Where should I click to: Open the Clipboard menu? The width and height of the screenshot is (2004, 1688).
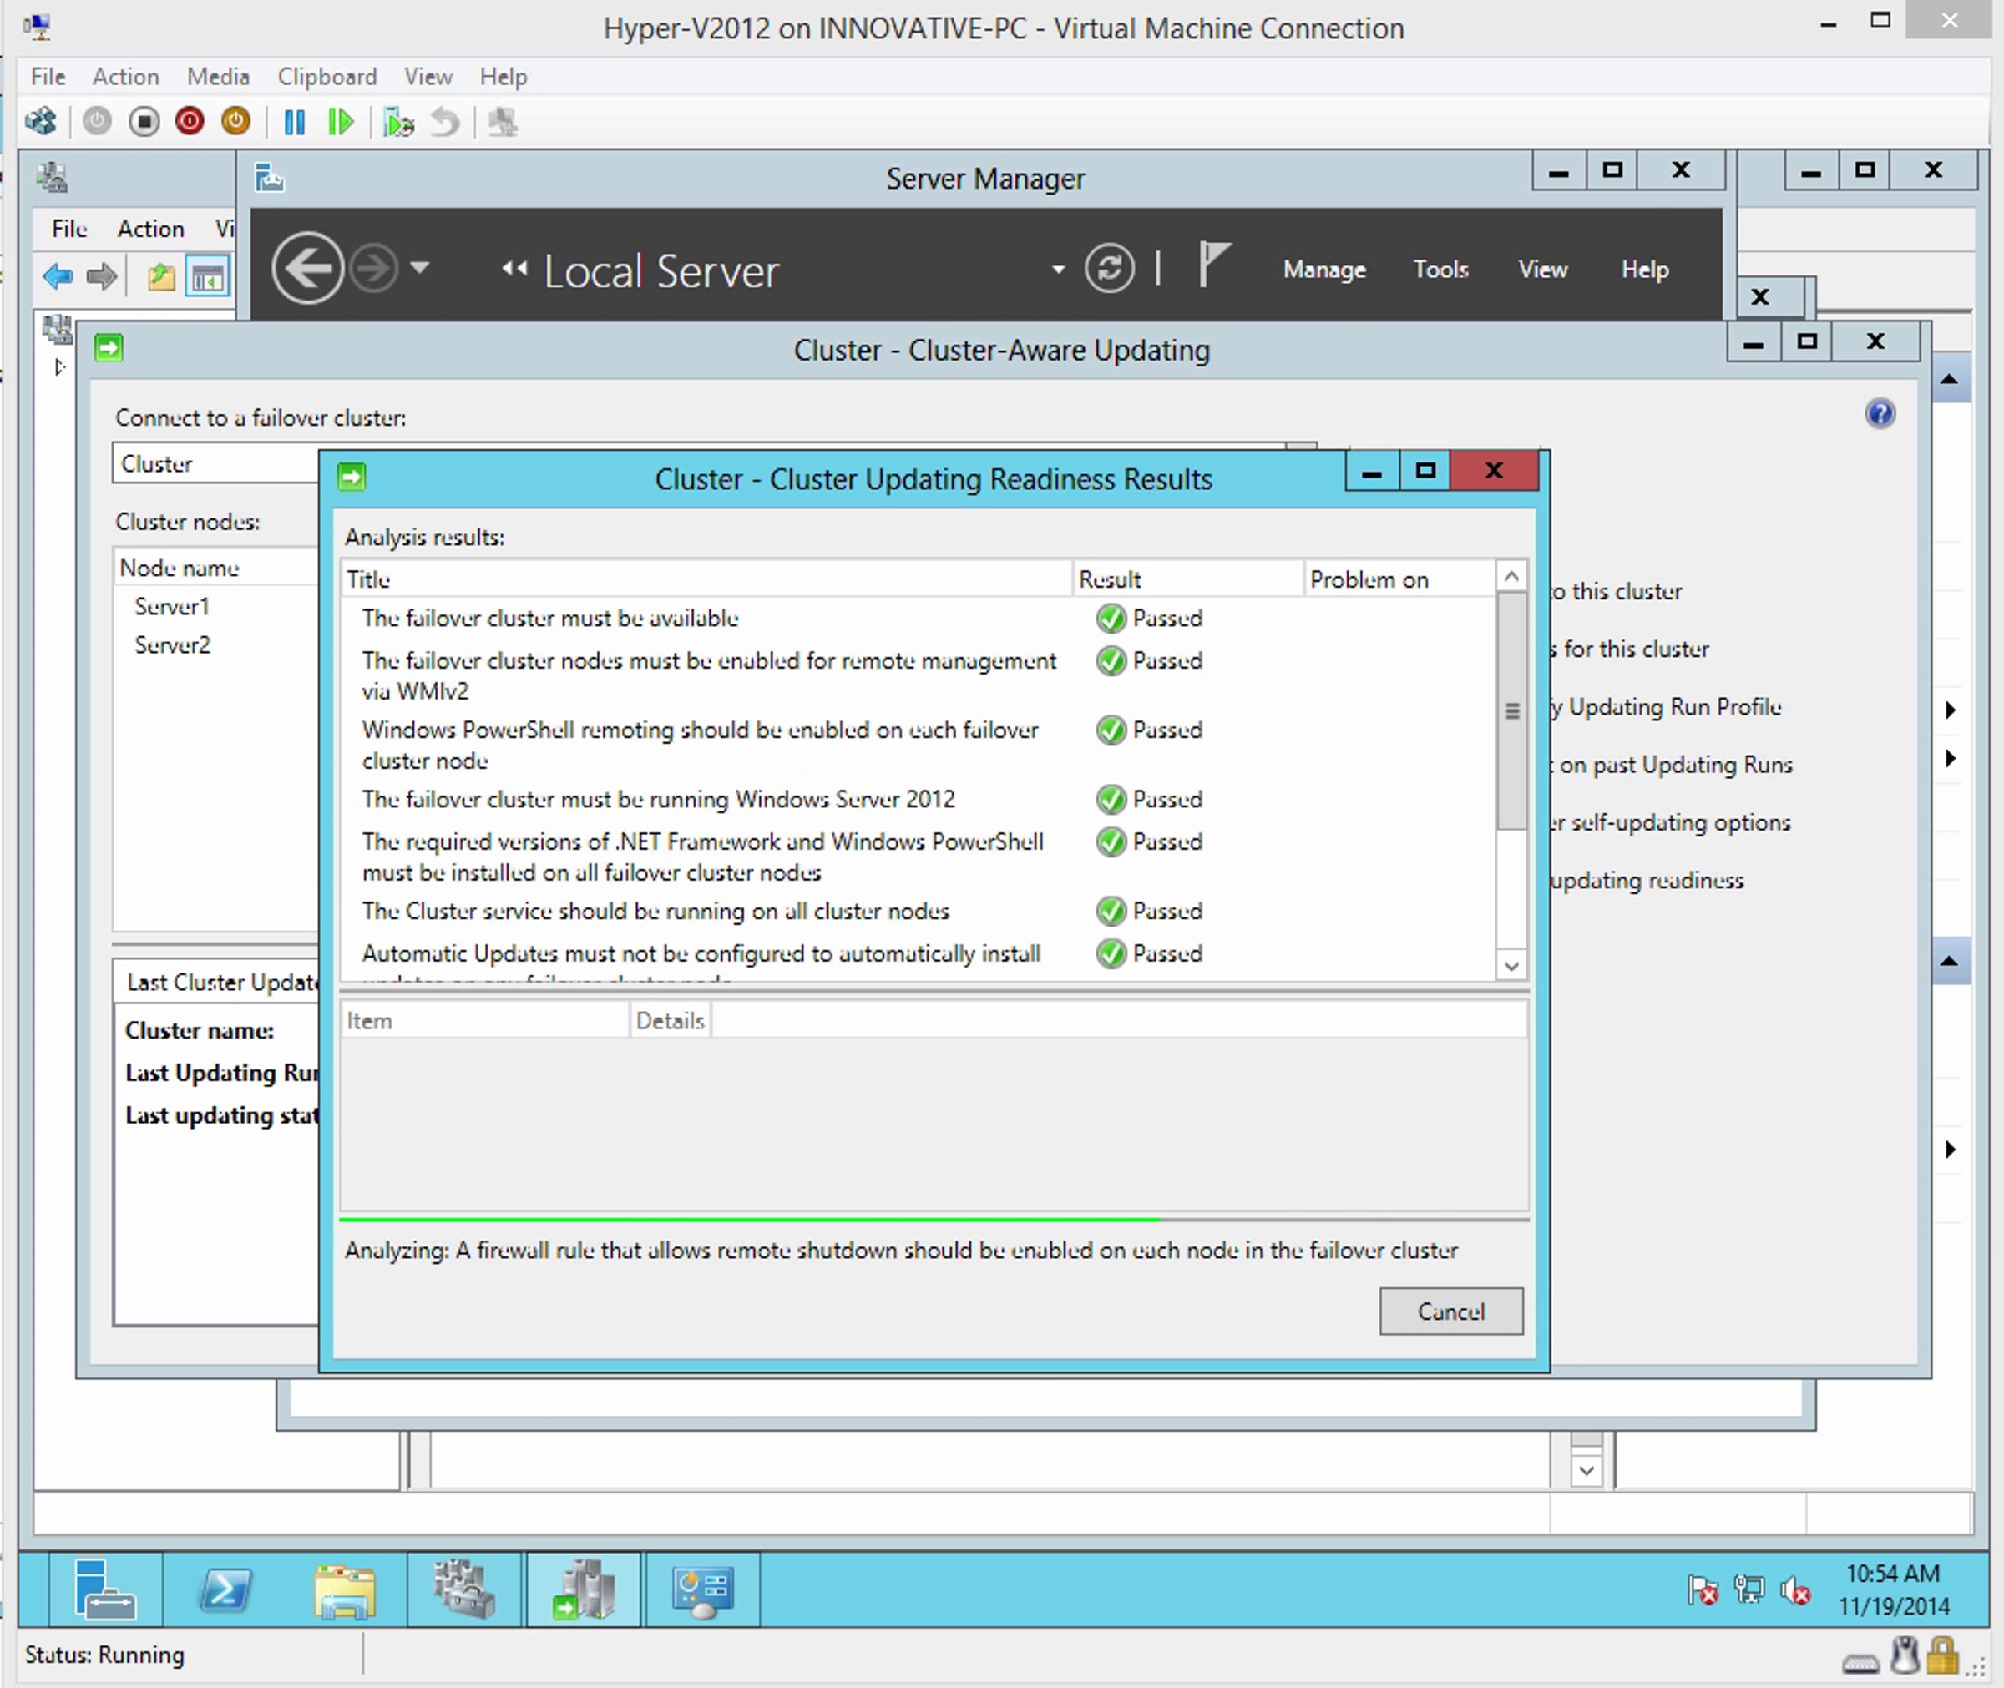click(x=326, y=77)
